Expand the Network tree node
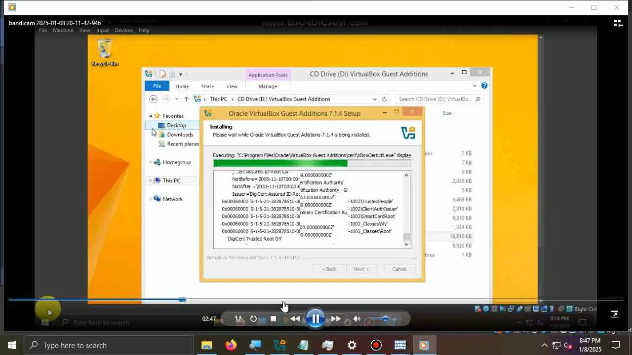Image resolution: width=632 pixels, height=355 pixels. 151,199
